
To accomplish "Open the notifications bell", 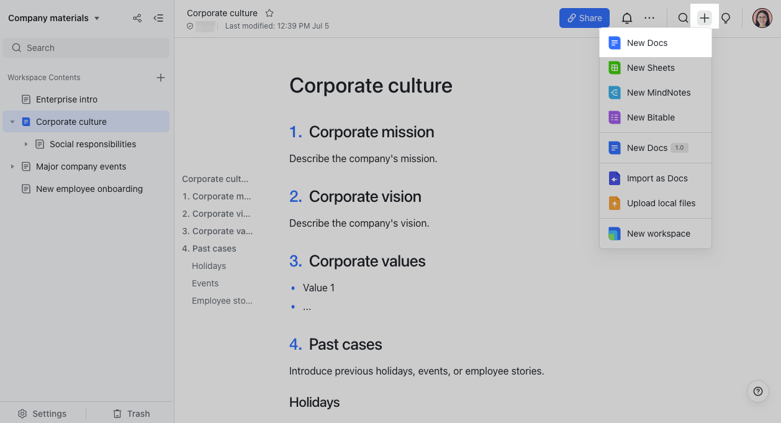I will pyautogui.click(x=627, y=18).
